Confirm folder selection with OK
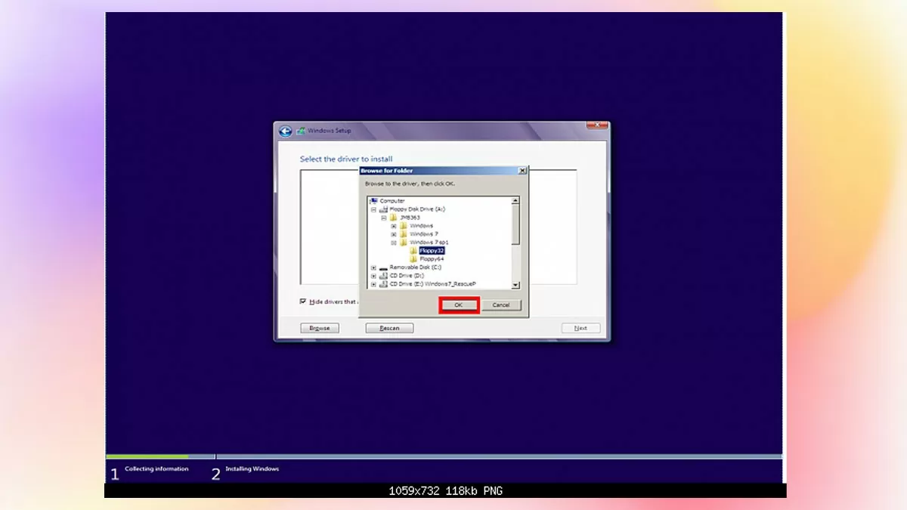Viewport: 907px width, 510px height. pos(459,304)
